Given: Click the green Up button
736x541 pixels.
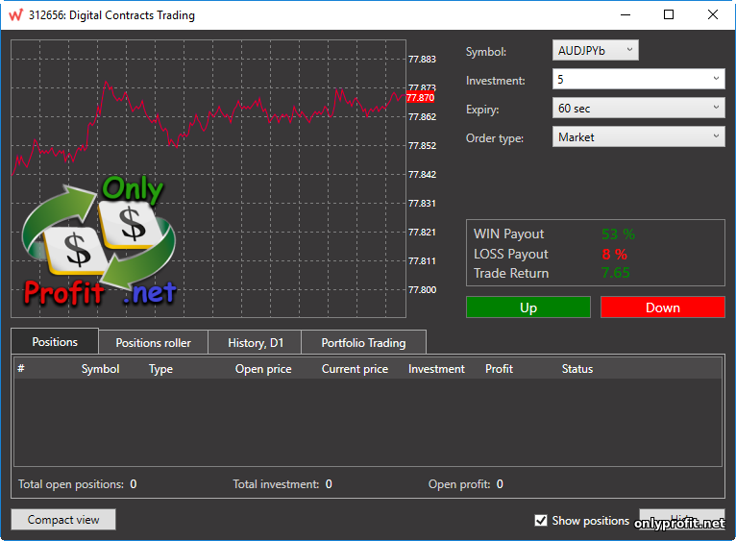Looking at the screenshot, I should [528, 307].
